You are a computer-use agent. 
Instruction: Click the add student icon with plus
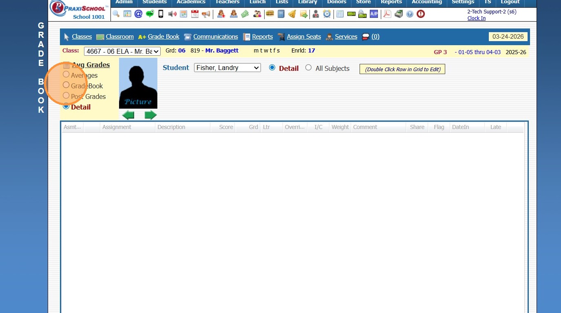[221, 14]
